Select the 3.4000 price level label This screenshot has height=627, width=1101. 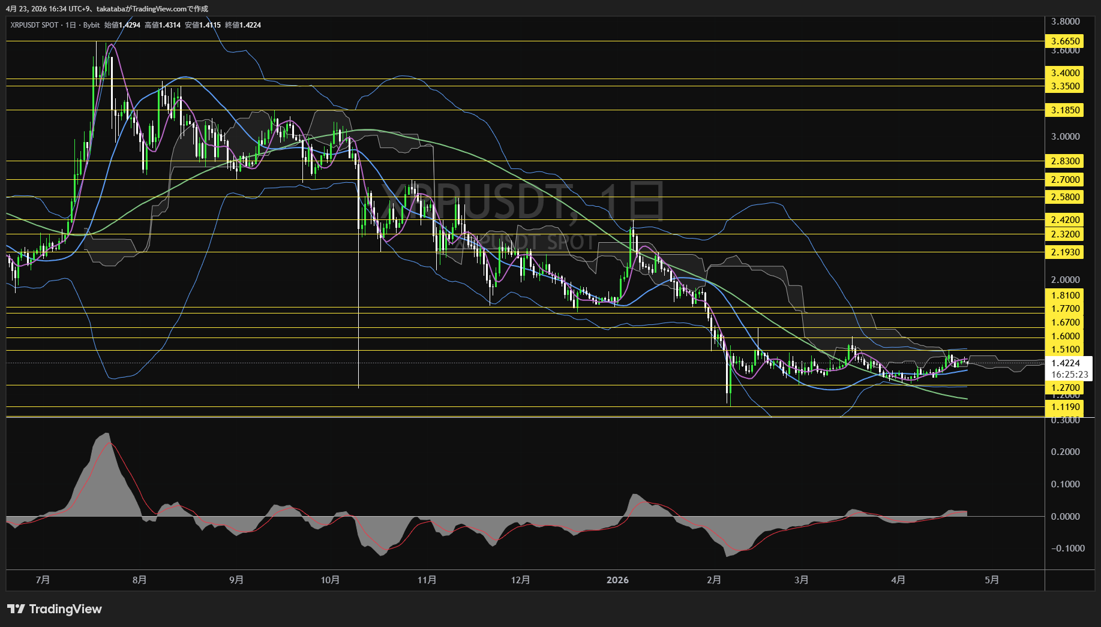click(x=1065, y=73)
